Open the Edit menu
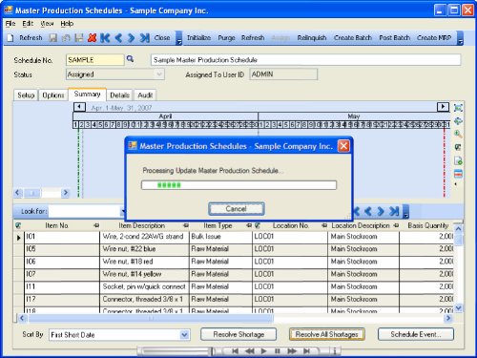The image size is (477, 358). tap(28, 24)
